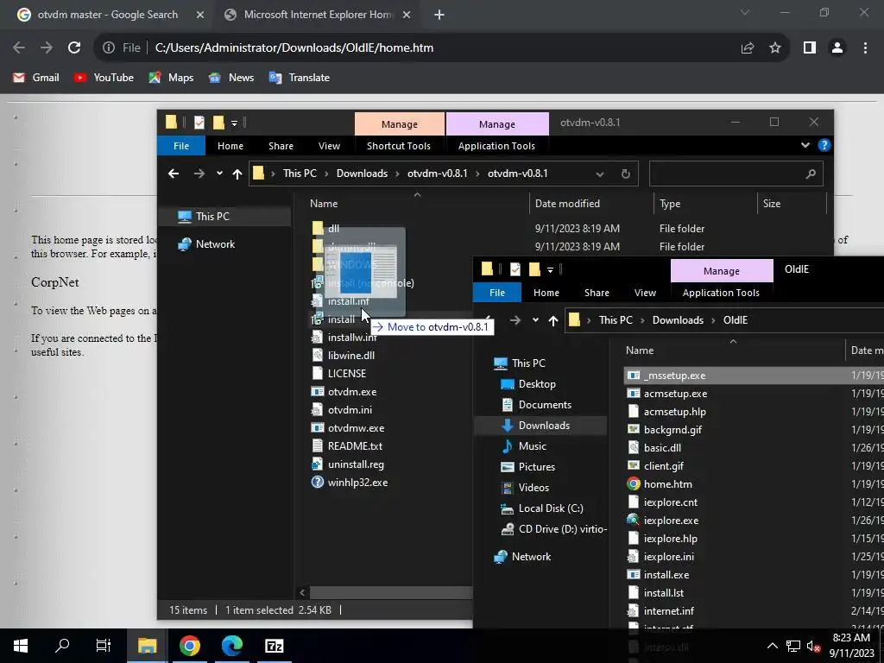
Task: Select otvdm.exe file
Action: pos(352,392)
